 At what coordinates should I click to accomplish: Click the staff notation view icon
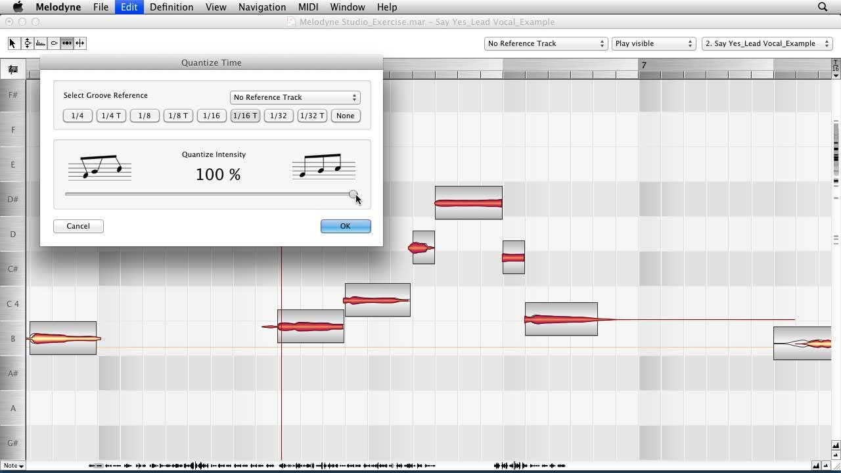(x=12, y=69)
